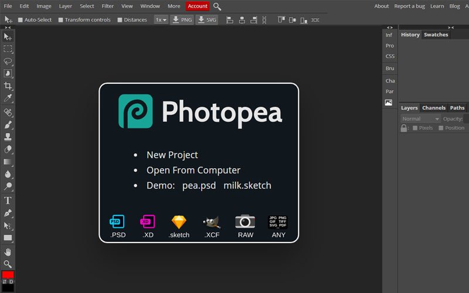Click the RAW camera icon

[245, 222]
